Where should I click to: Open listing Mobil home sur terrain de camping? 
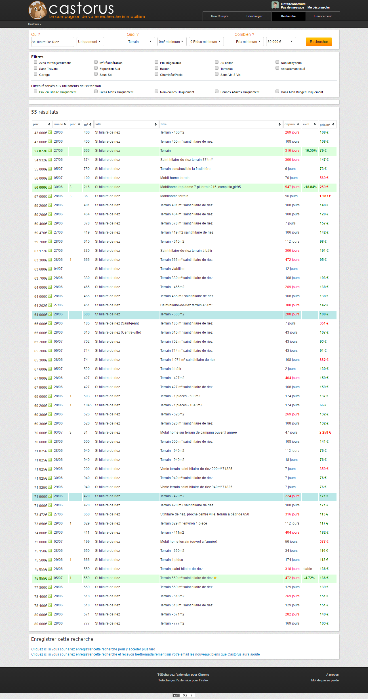[x=199, y=432]
